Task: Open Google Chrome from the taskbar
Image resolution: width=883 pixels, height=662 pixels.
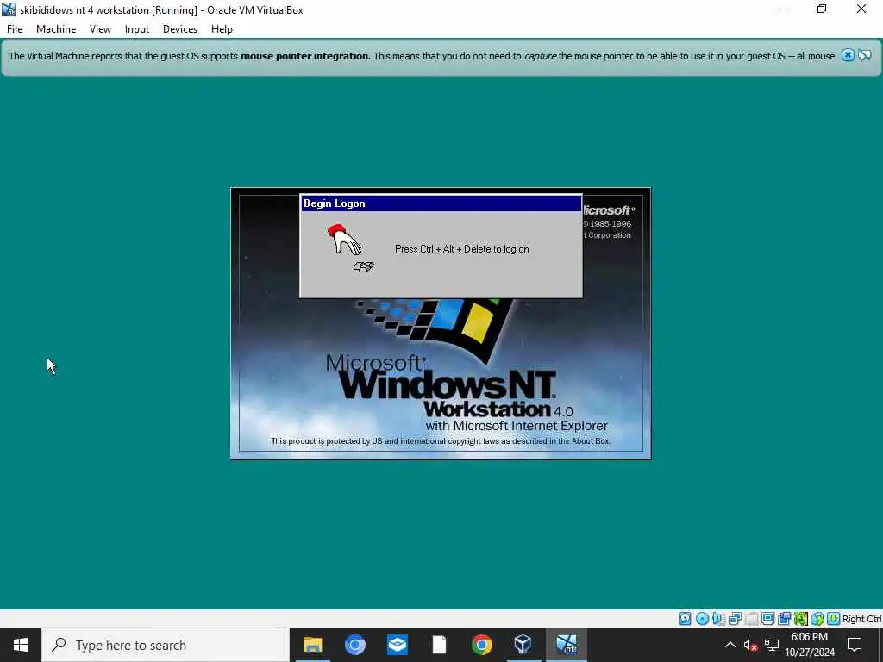Action: [x=481, y=645]
